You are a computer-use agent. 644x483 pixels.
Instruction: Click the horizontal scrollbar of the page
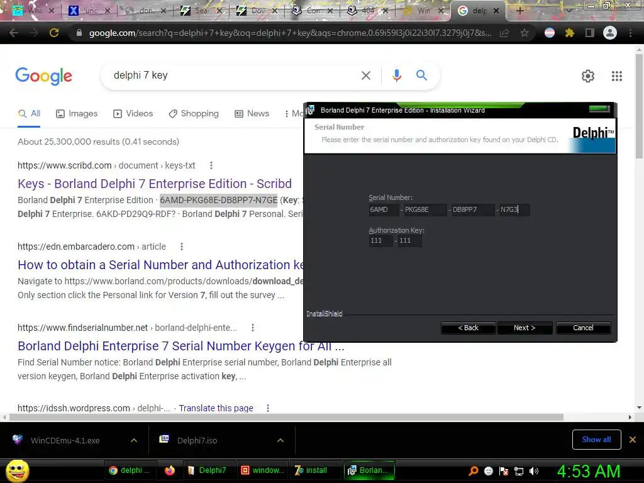tap(286, 418)
